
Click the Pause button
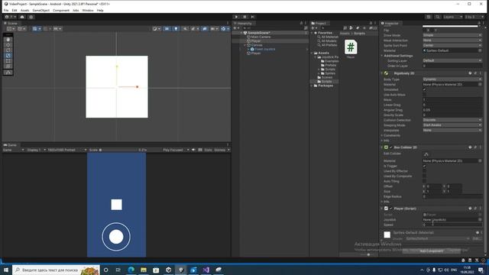coord(244,17)
